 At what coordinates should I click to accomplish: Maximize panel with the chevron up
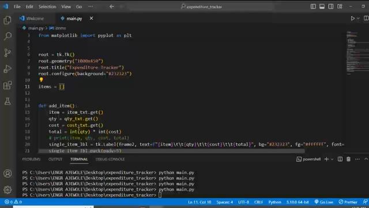366,159
